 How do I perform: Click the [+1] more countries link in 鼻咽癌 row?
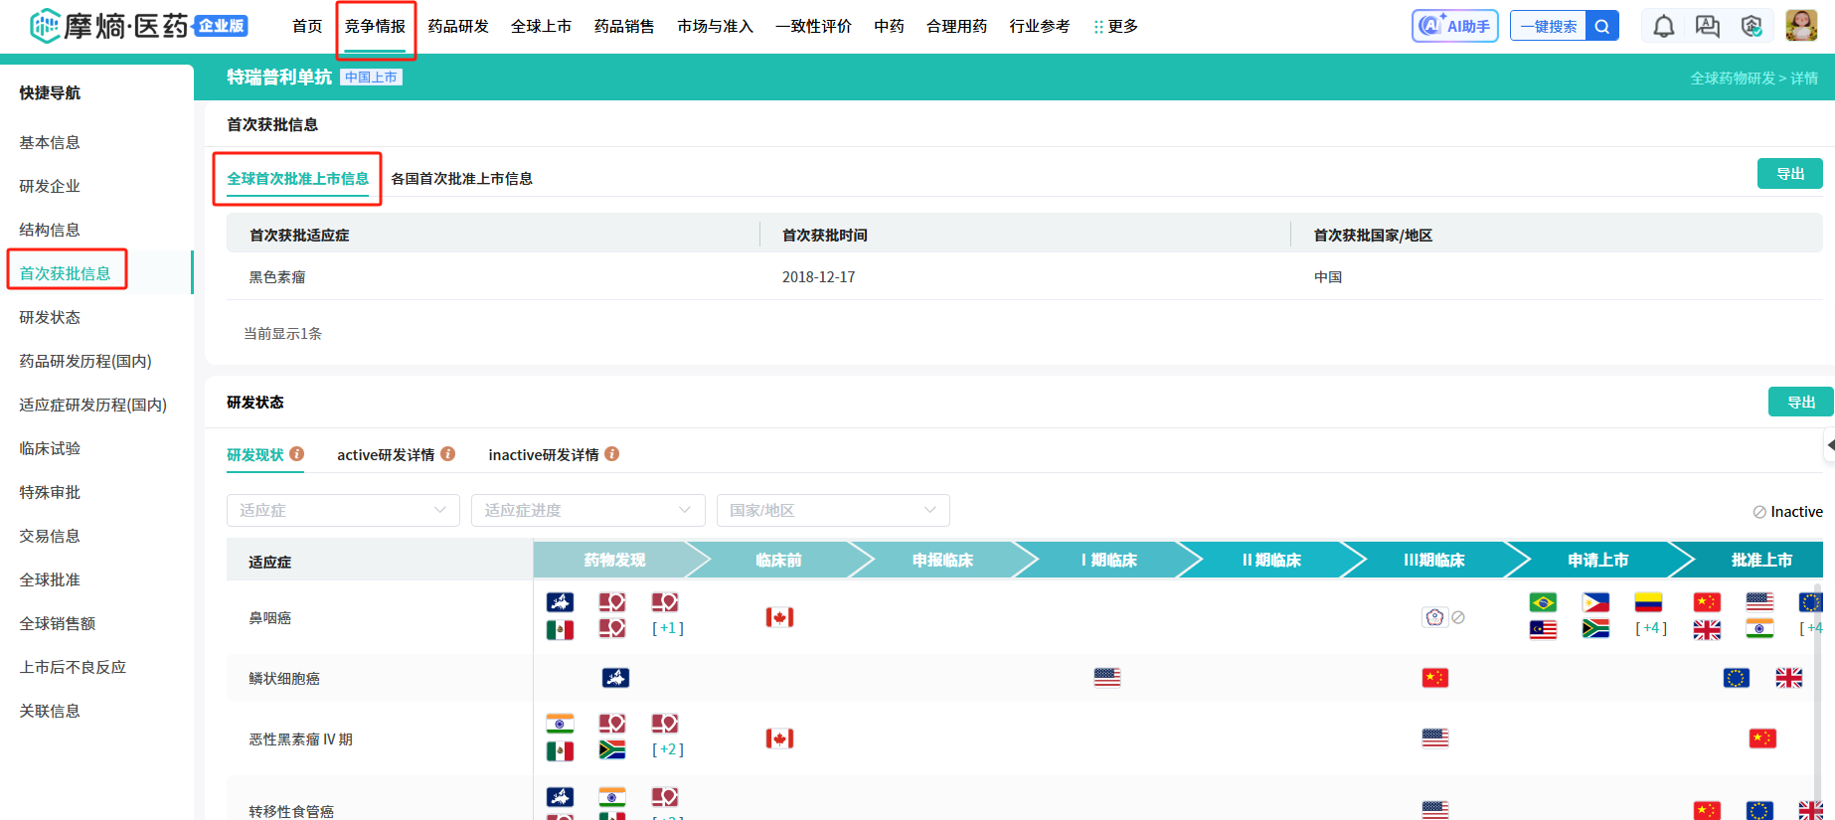[x=667, y=628]
